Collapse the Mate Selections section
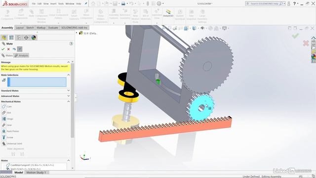Viewport: 316px width, 178px height. pos(69,75)
